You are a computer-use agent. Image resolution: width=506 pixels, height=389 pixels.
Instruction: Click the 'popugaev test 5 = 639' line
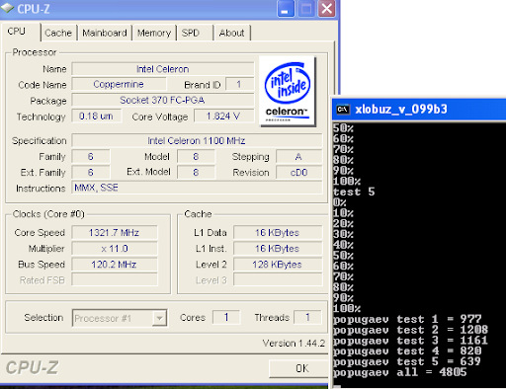407,361
